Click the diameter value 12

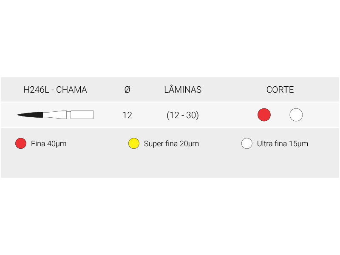(x=127, y=115)
